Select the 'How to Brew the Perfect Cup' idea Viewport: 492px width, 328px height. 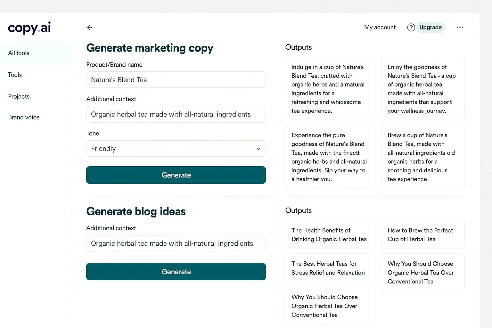tap(422, 234)
